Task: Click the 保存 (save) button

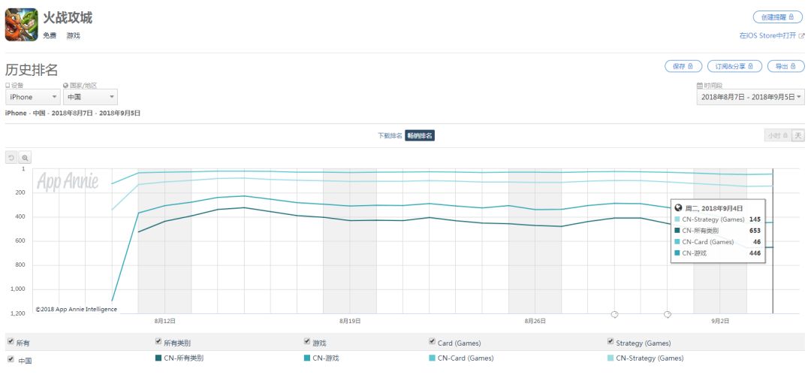Action: tap(683, 67)
